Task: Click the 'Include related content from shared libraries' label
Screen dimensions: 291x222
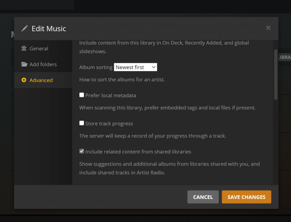Action: point(138,152)
